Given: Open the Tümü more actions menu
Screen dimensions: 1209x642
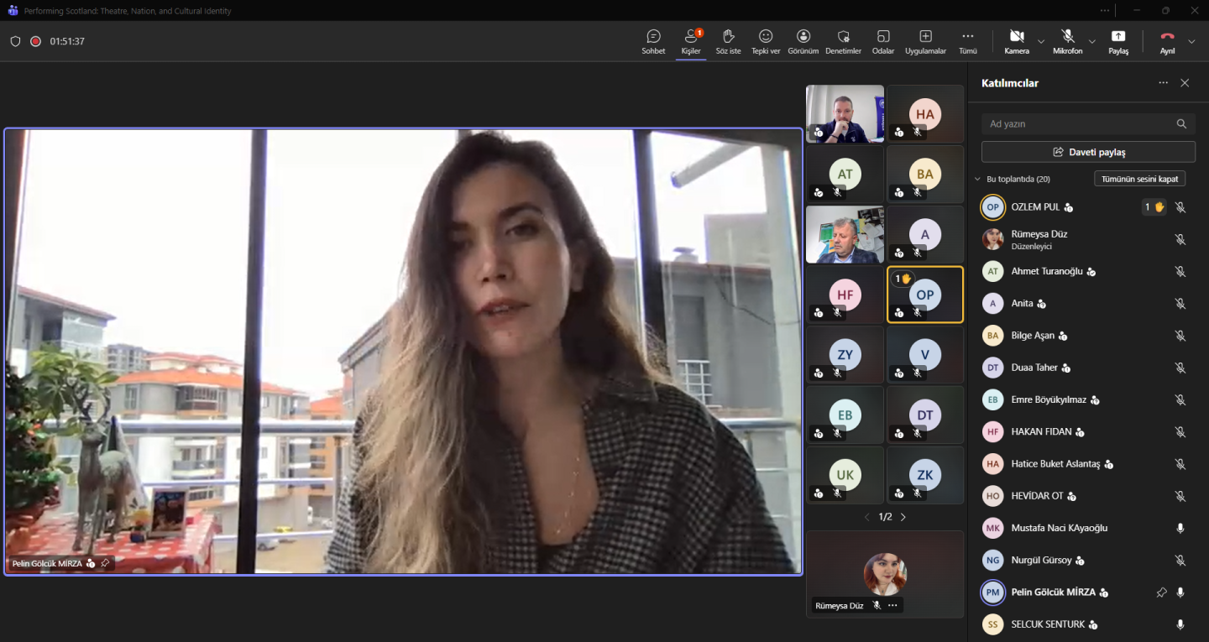Looking at the screenshot, I should coord(967,41).
